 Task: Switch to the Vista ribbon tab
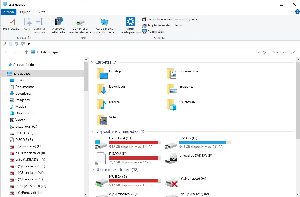click(42, 12)
